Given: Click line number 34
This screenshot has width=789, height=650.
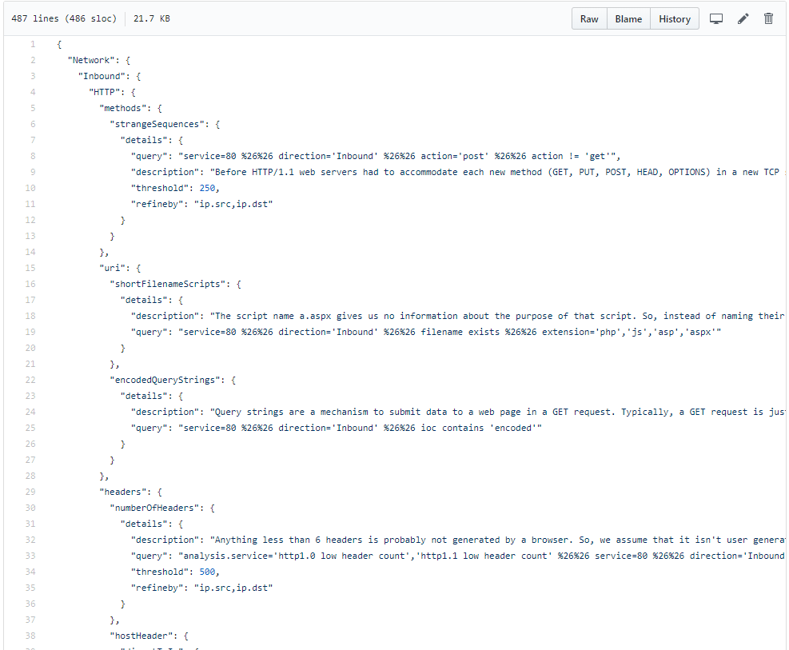Looking at the screenshot, I should pos(30,572).
